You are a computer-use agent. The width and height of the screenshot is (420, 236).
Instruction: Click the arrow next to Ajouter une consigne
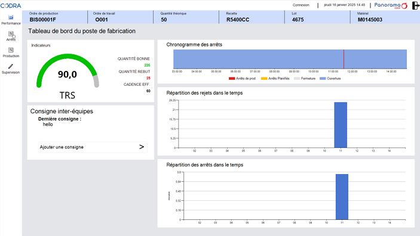pyautogui.click(x=142, y=147)
